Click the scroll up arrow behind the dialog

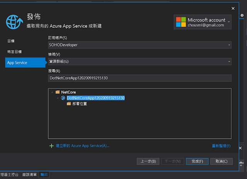tap(241, 162)
